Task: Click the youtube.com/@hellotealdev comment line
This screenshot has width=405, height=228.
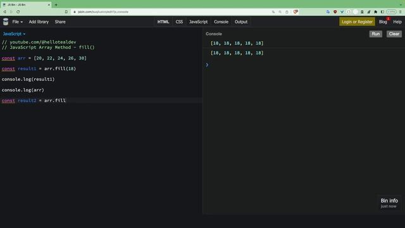Action: coord(39,42)
